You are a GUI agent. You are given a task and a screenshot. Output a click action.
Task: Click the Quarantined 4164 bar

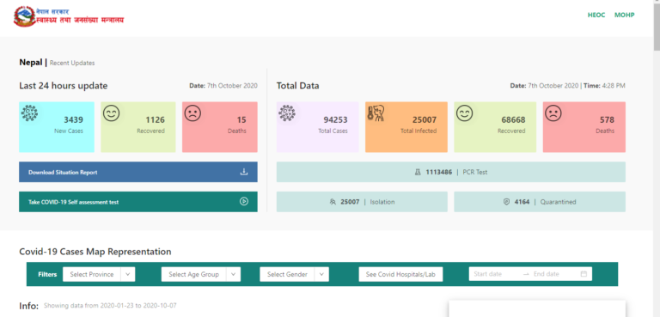tap(540, 202)
